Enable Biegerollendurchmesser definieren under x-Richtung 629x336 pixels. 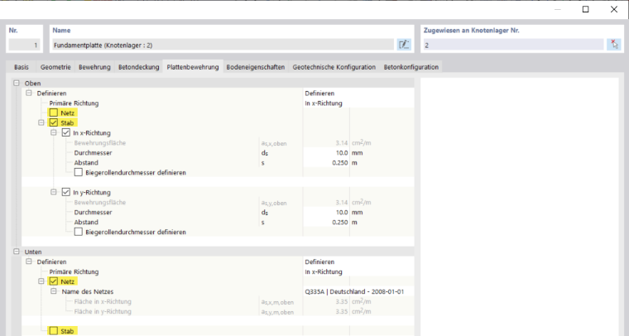pyautogui.click(x=79, y=172)
